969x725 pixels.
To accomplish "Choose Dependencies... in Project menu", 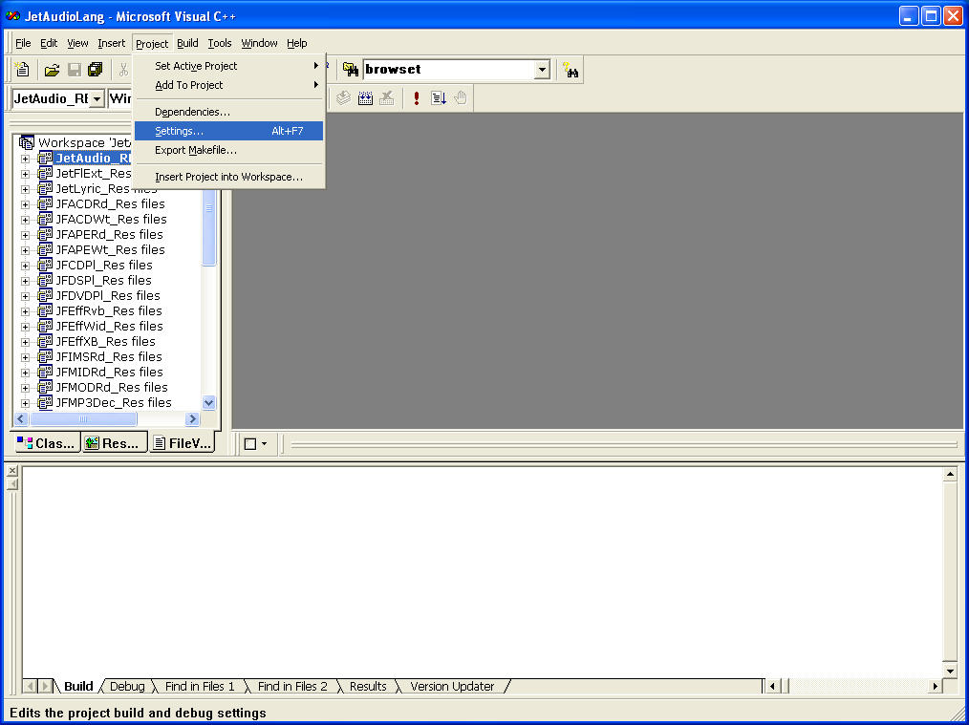I will pyautogui.click(x=228, y=112).
